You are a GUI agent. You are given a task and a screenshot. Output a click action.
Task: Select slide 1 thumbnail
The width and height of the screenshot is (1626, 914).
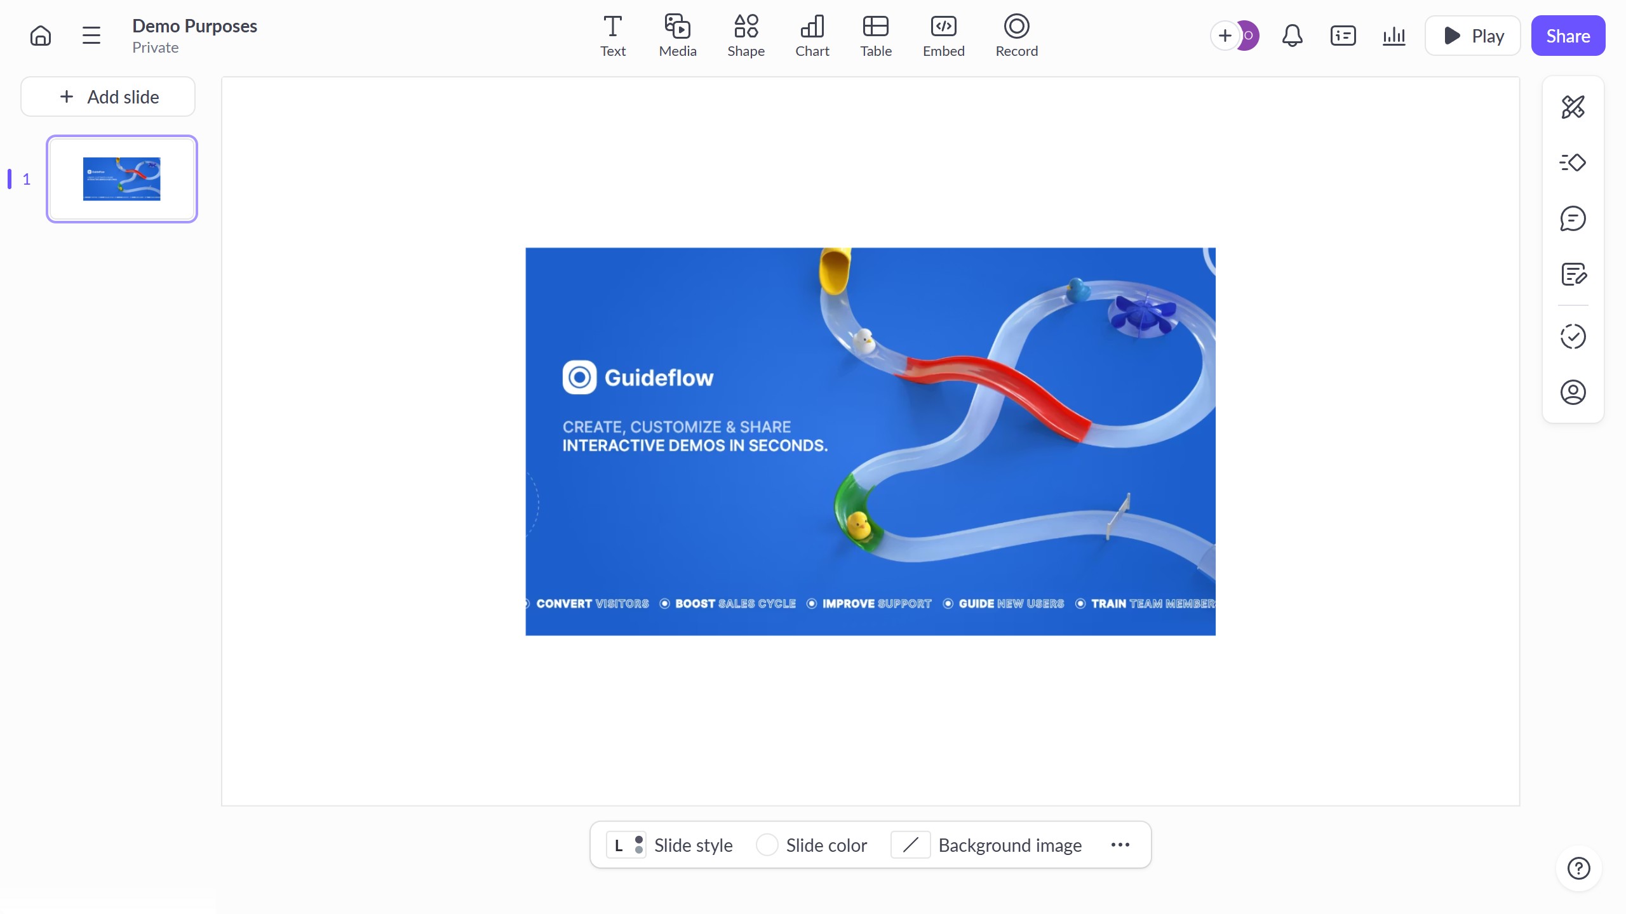point(122,179)
